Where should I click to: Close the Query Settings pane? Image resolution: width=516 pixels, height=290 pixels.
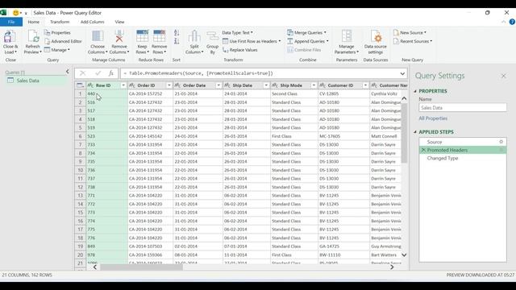pos(503,76)
